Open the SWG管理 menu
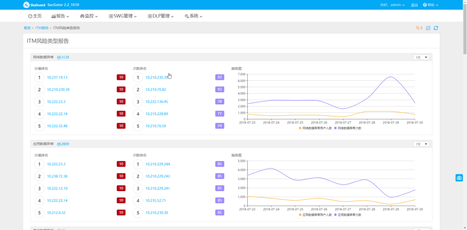The width and height of the screenshot is (467, 230). [x=123, y=16]
